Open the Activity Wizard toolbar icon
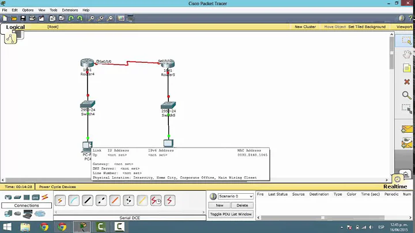Image resolution: width=415 pixels, height=233 pixels. 41,18
